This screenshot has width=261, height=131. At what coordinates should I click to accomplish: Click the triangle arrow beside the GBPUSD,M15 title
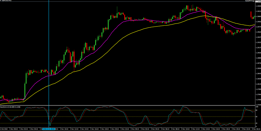coord(1,1)
